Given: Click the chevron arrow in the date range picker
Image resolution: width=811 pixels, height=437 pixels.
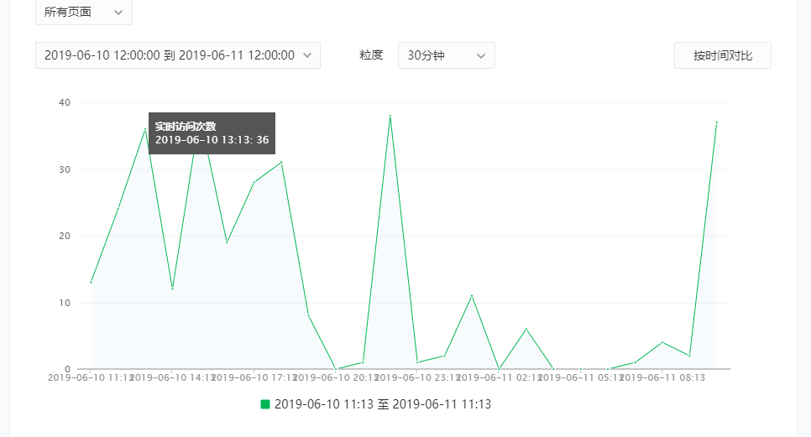Looking at the screenshot, I should [x=307, y=55].
